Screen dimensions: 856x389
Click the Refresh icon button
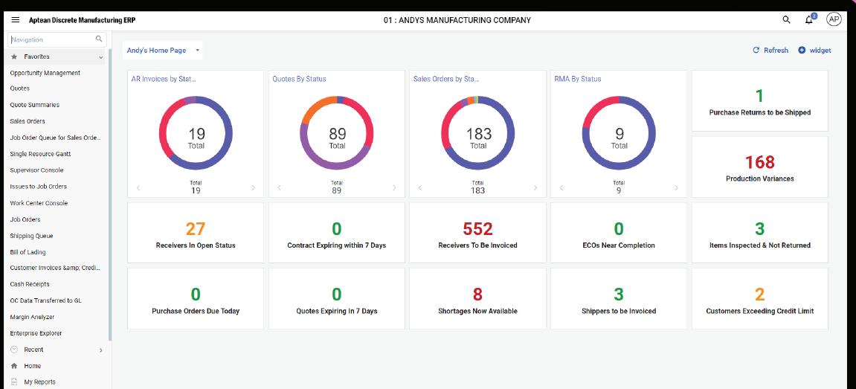(x=756, y=51)
